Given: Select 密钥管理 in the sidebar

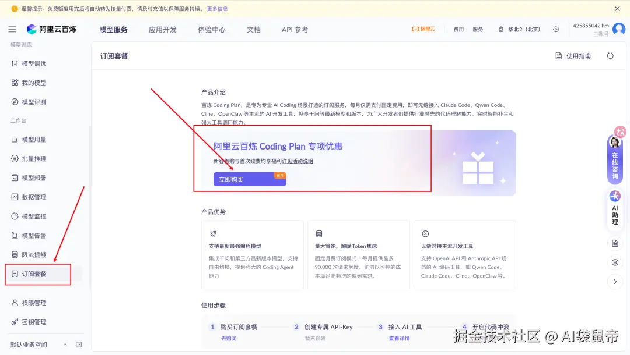Looking at the screenshot, I should 35,322.
